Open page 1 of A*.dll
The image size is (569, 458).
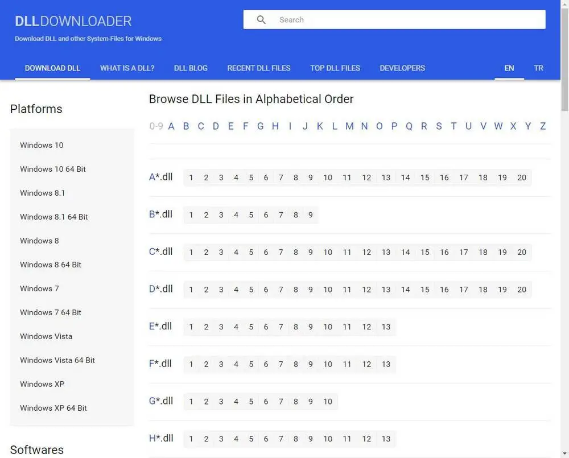click(x=191, y=178)
